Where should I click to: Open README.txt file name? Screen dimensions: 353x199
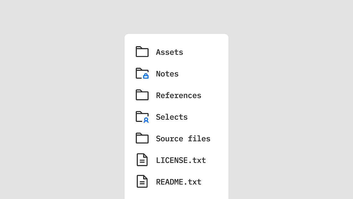pyautogui.click(x=179, y=182)
